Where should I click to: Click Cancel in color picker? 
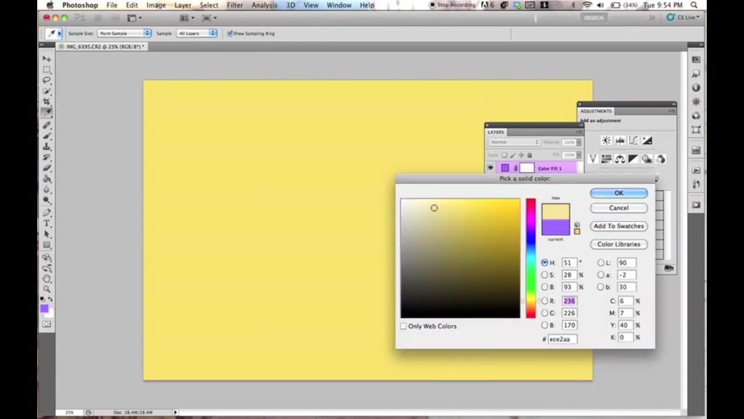pyautogui.click(x=619, y=208)
